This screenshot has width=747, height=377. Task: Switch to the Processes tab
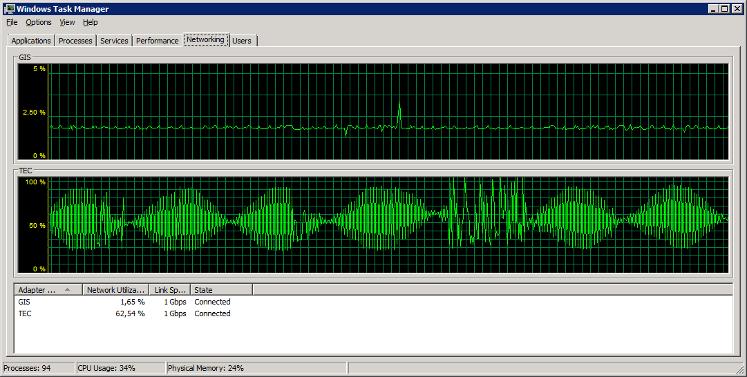tap(75, 41)
